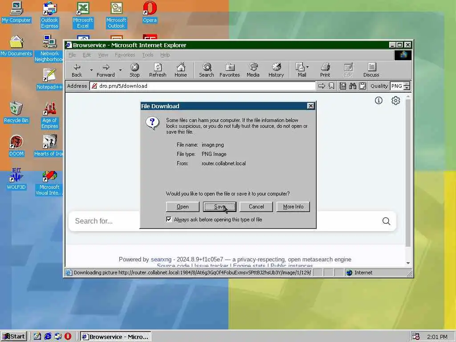Click the Stop loading icon
456x342 pixels.
point(134,70)
